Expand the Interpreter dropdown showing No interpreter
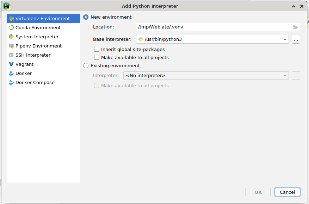The height and width of the screenshot is (204, 309). [x=285, y=75]
